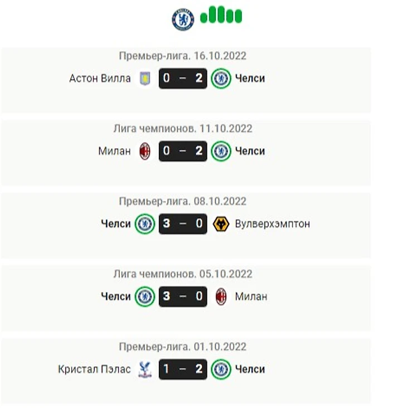Click the Лига чемпионов 05.10.2022 header
The image size is (407, 408).
pos(183,274)
